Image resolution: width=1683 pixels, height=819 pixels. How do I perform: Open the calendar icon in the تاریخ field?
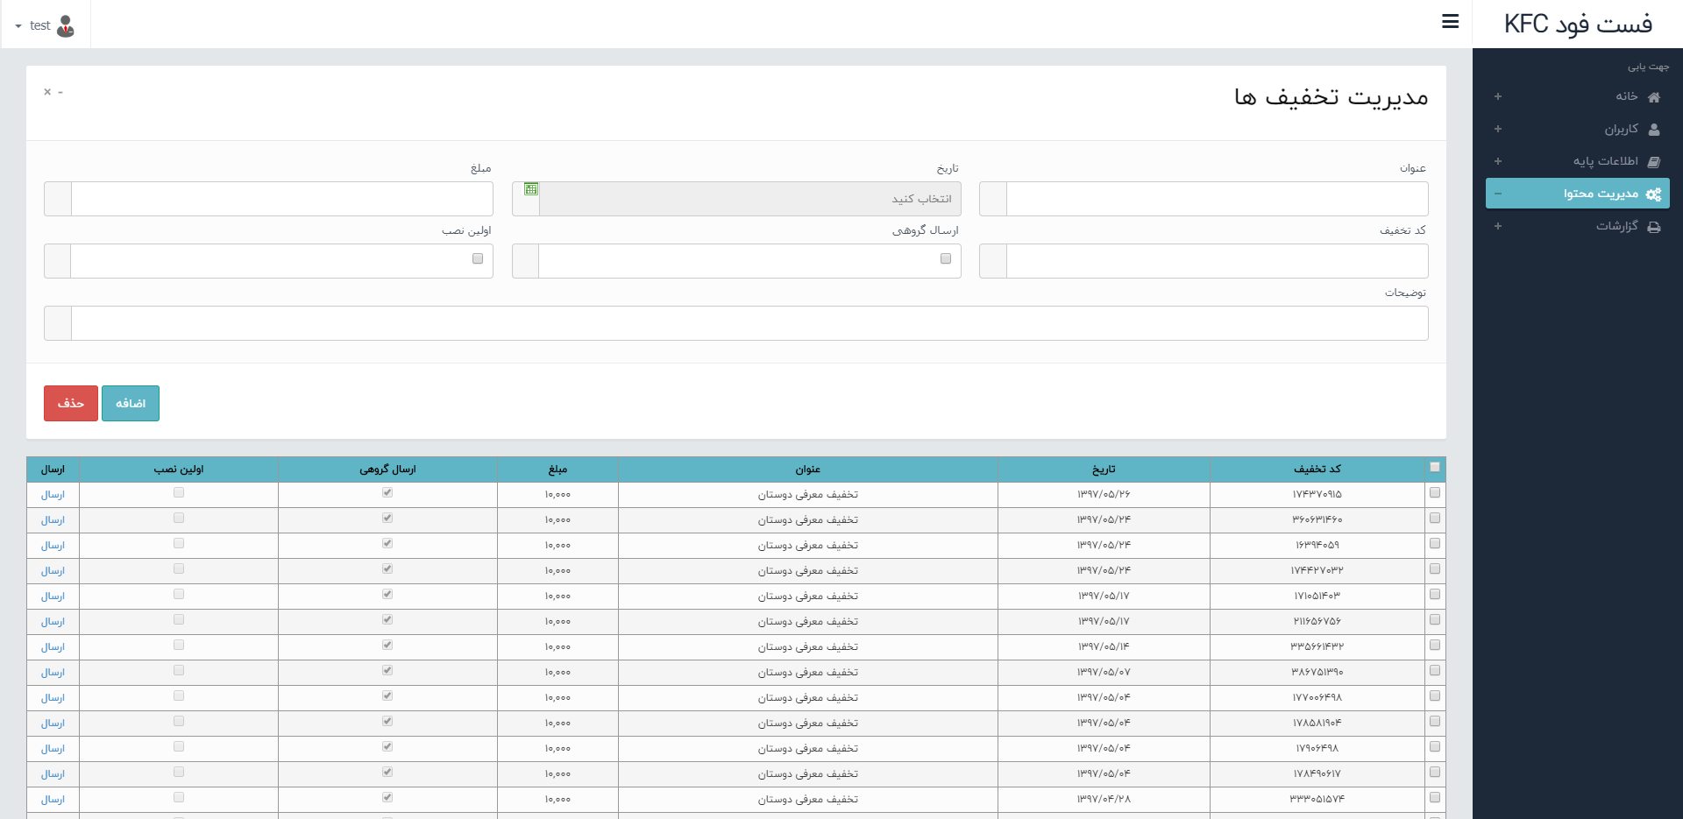531,189
